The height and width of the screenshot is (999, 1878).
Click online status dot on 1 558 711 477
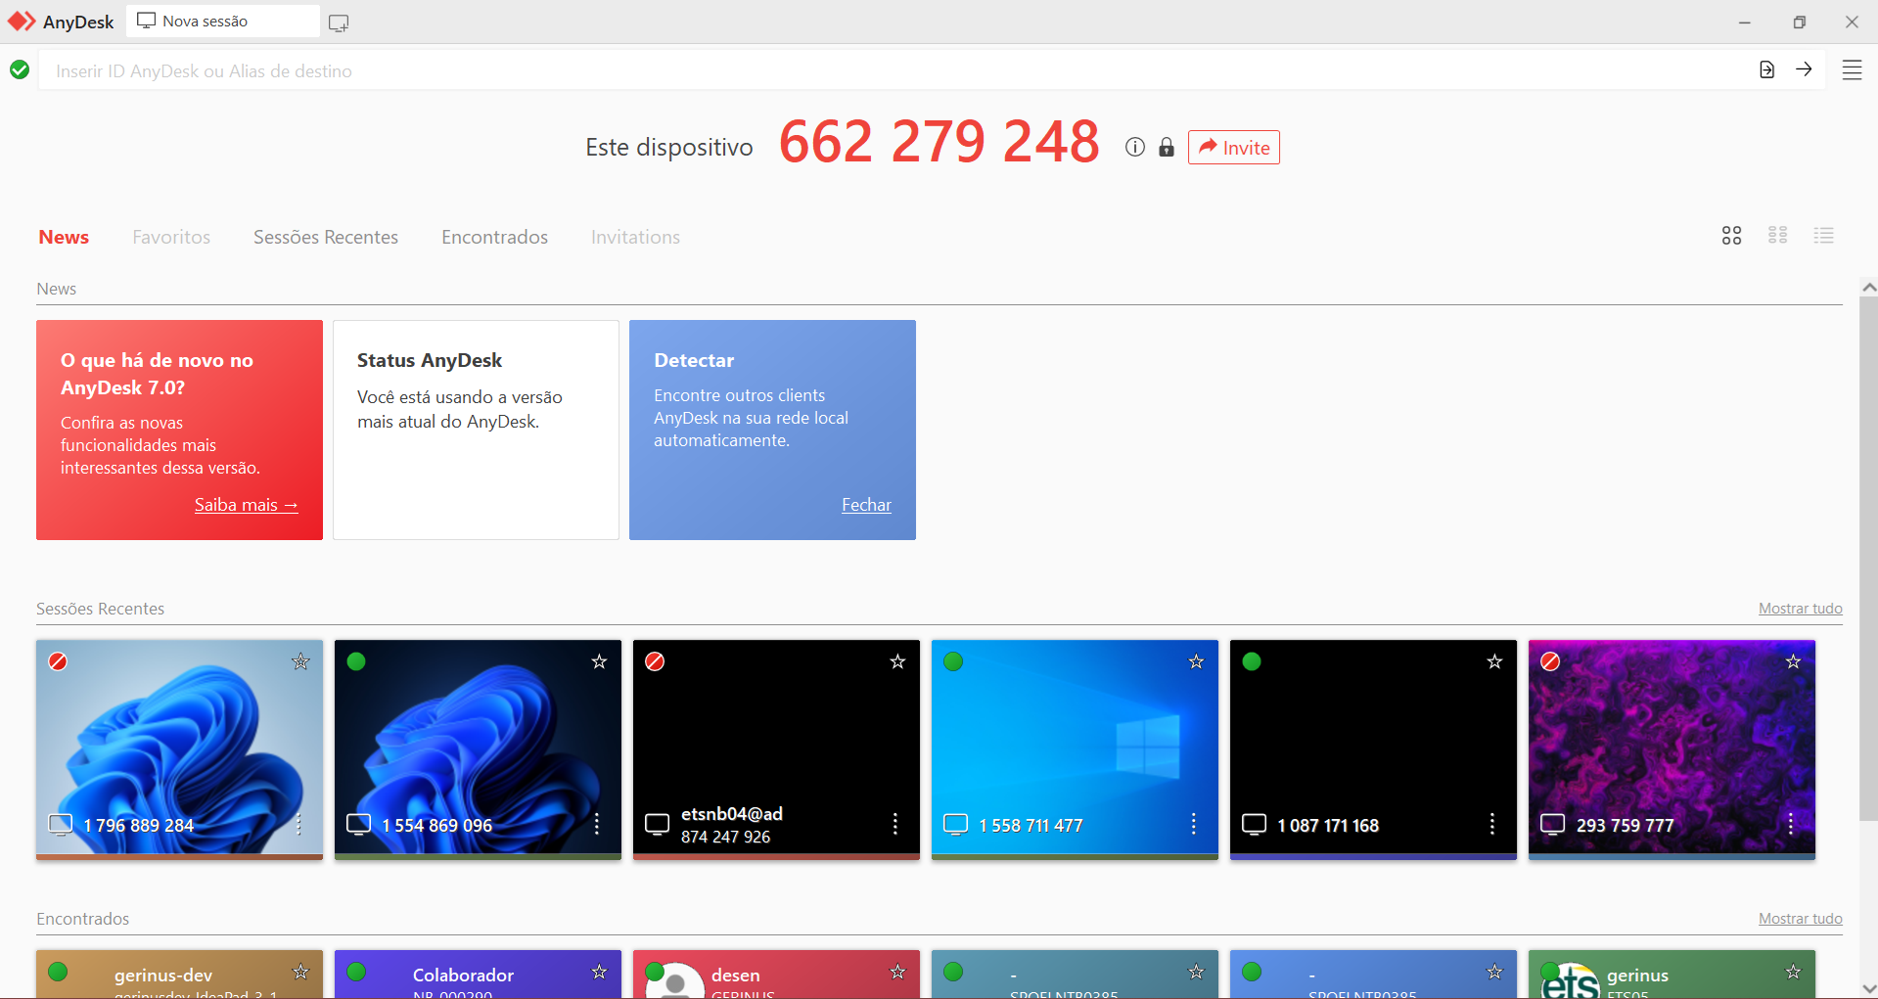click(953, 661)
